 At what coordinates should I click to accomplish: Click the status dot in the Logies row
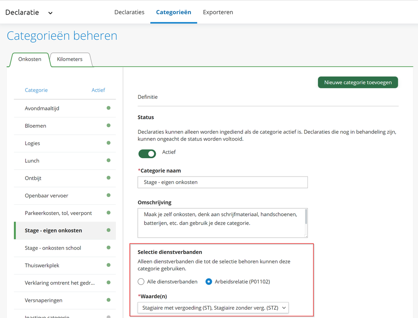108,143
